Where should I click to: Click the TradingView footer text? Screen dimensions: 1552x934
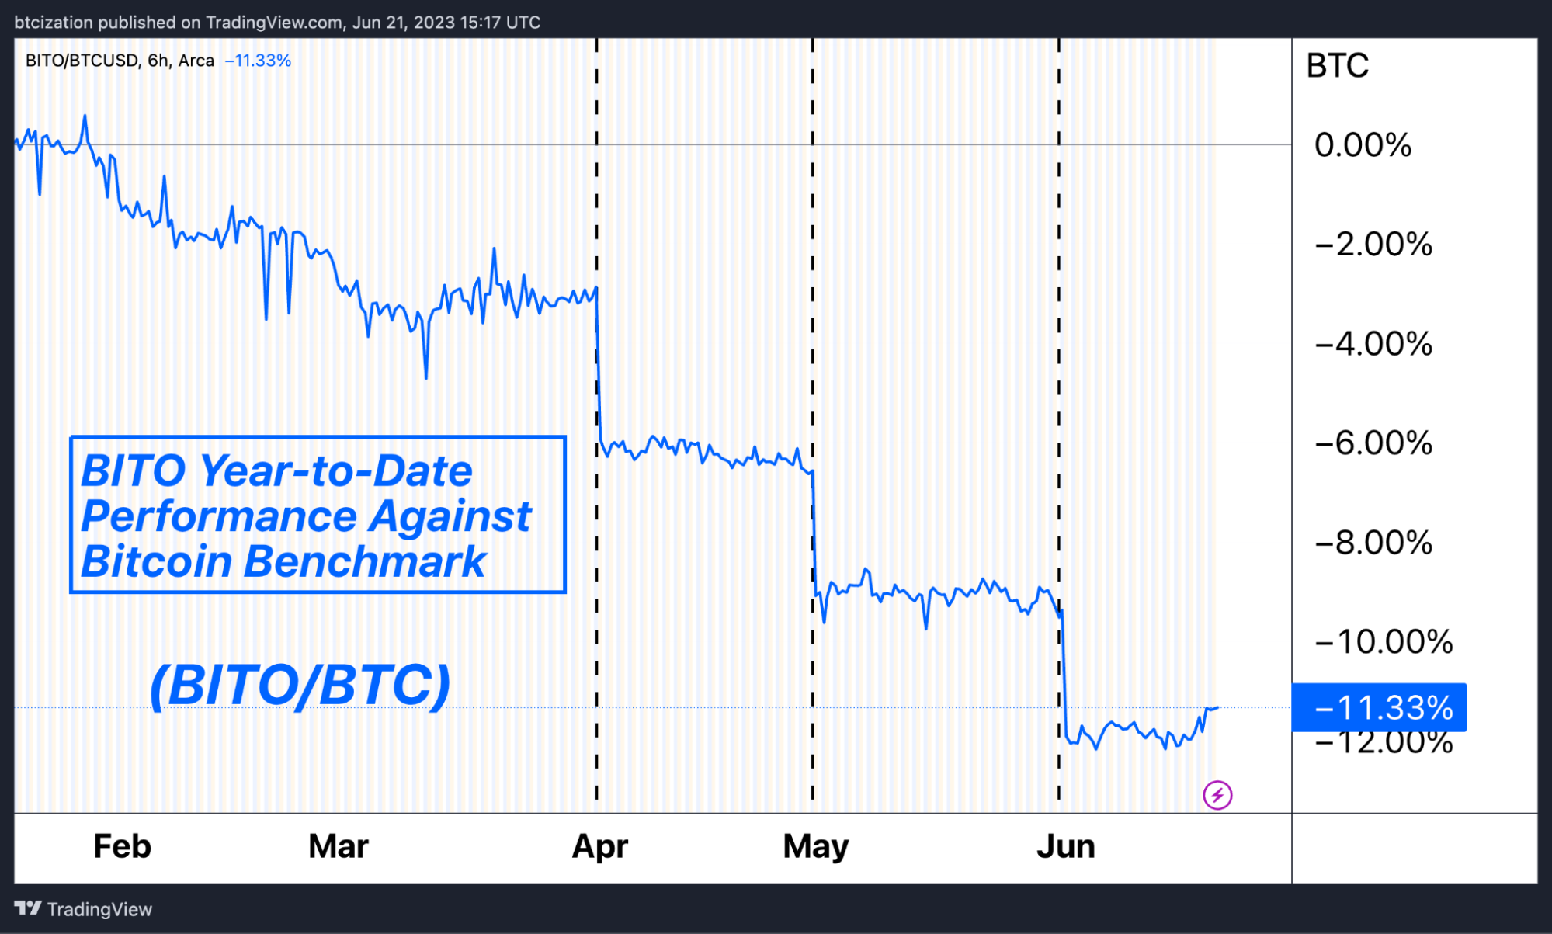pos(99,909)
